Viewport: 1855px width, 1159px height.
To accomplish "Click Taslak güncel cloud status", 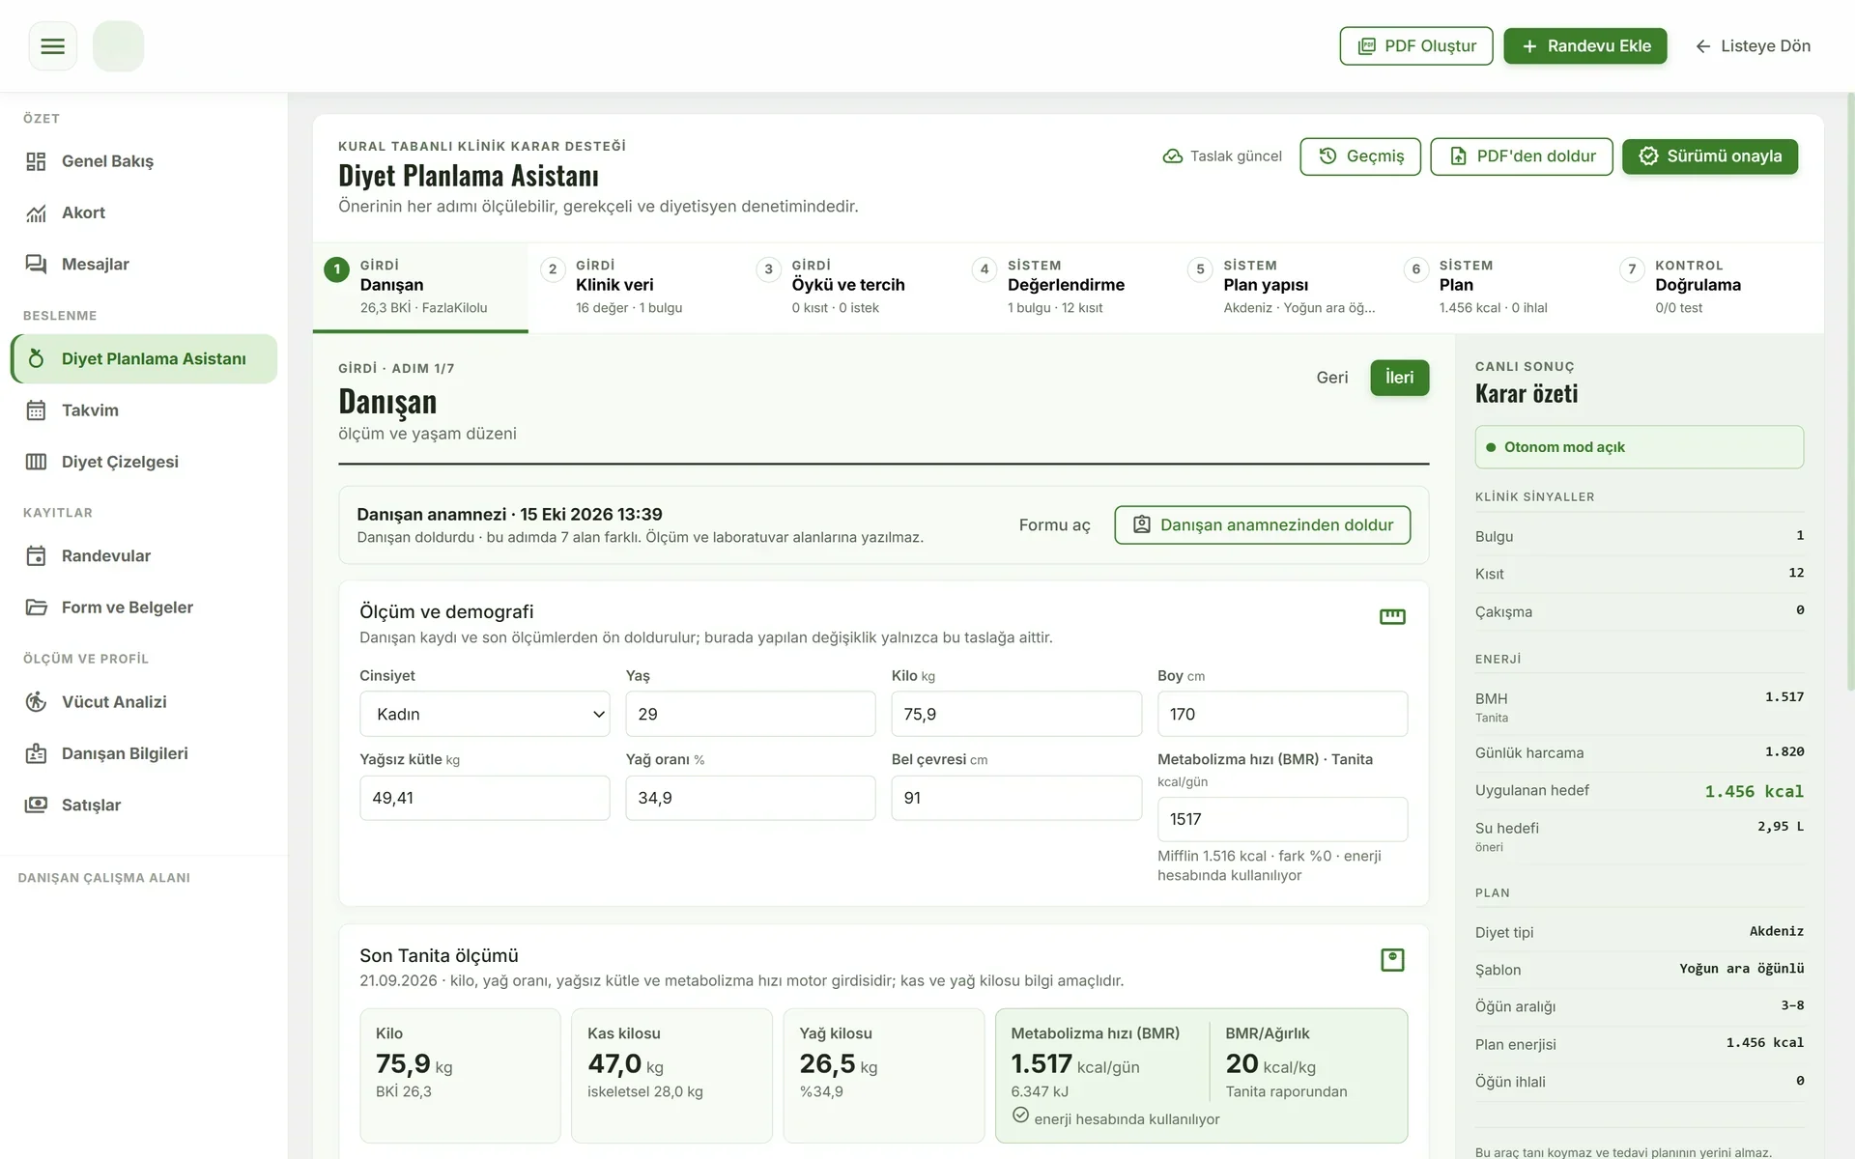I will [x=1222, y=156].
